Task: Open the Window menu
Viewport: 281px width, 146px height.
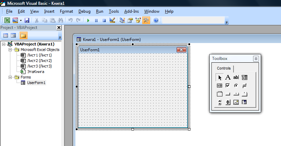Action: point(152,11)
